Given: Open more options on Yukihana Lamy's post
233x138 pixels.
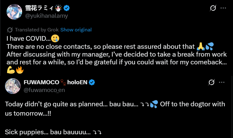Looking at the screenshot, I should tap(224, 8).
